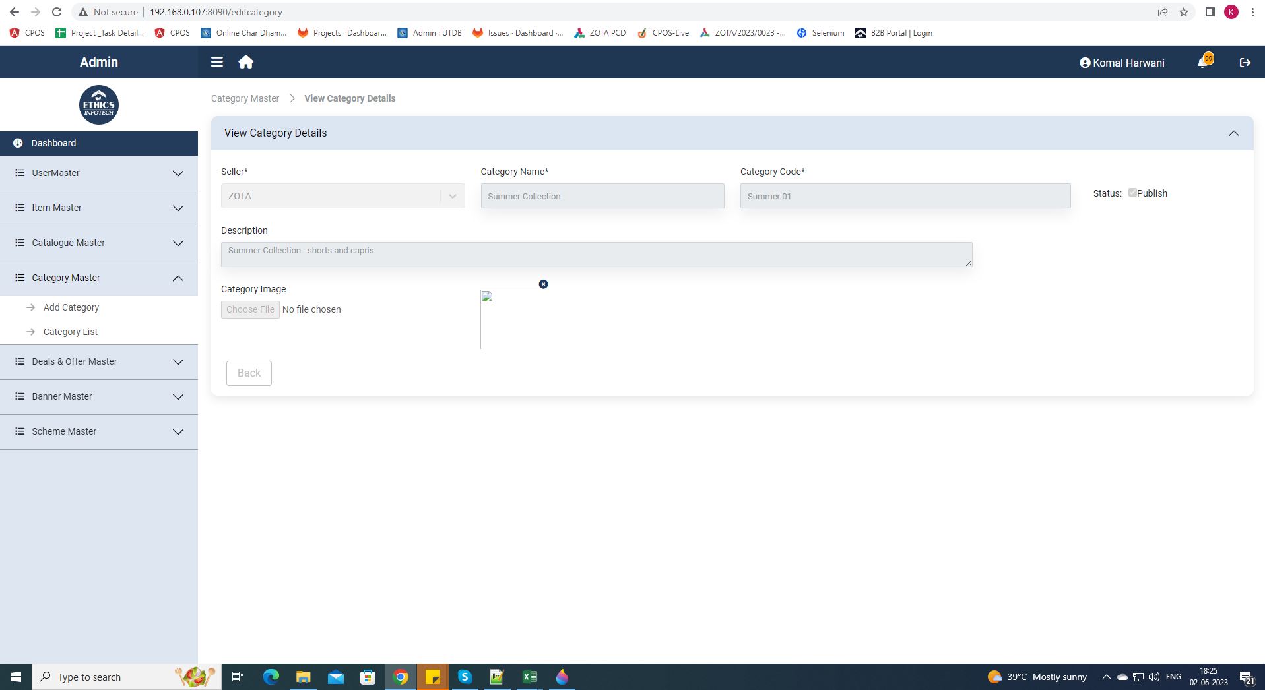Image resolution: width=1265 pixels, height=690 pixels.
Task: Click the hamburger menu icon in header
Action: pos(216,62)
